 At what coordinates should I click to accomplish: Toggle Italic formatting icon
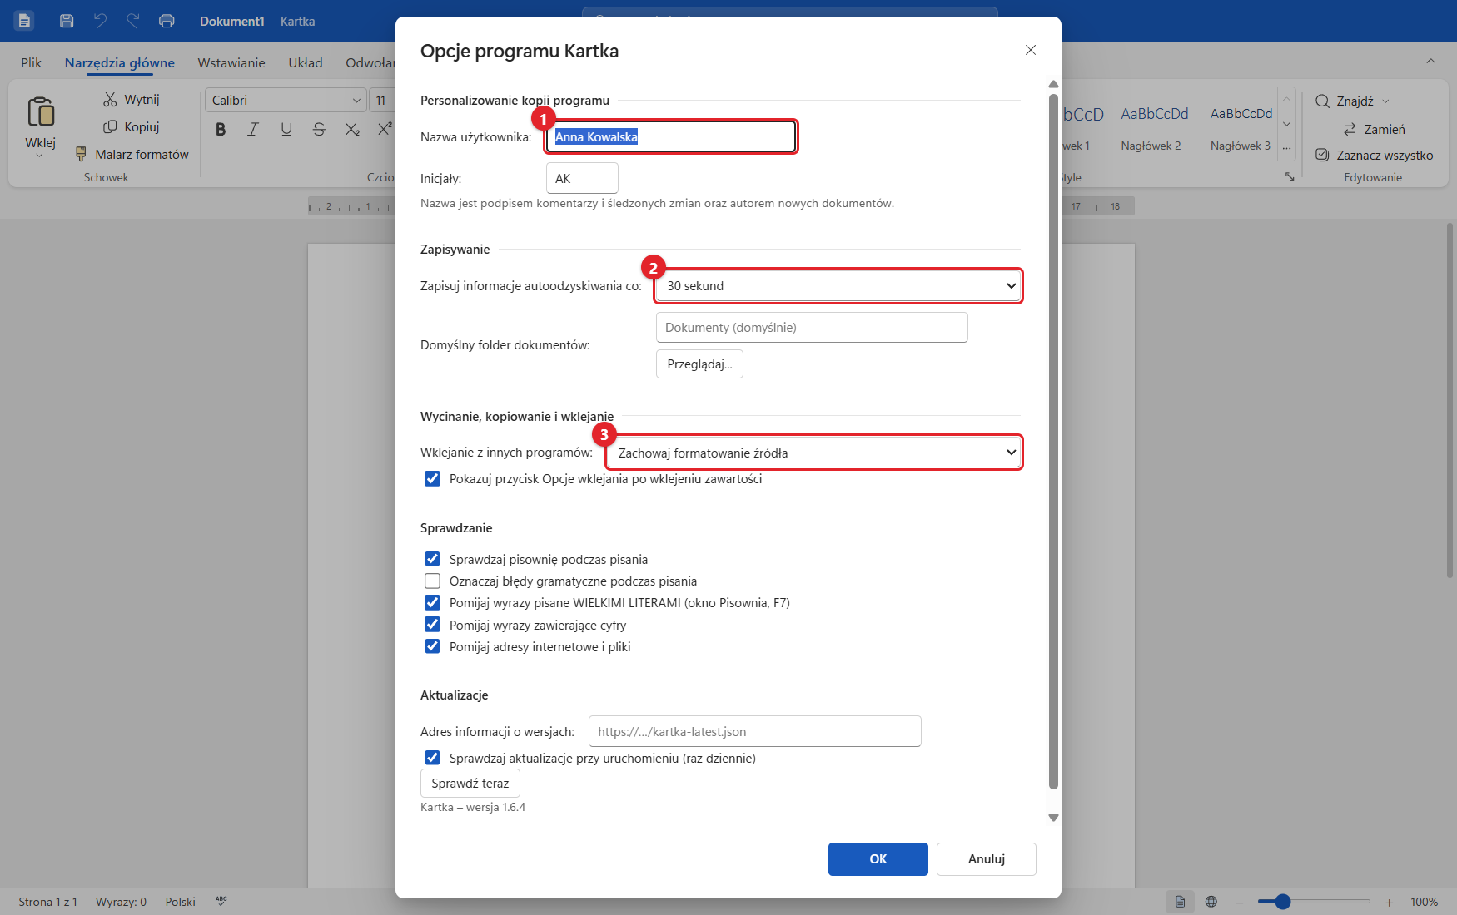click(253, 129)
